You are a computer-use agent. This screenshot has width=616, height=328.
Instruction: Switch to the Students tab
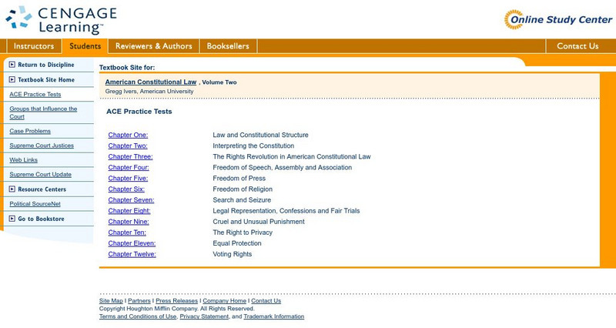85,46
